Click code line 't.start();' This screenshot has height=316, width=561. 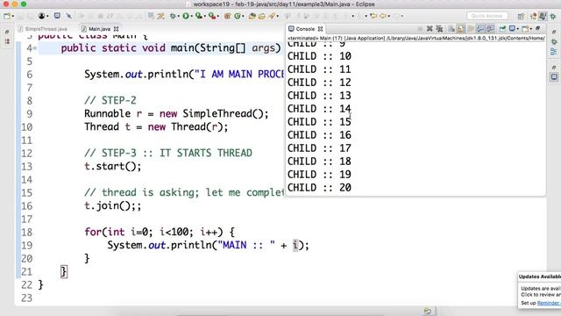[x=113, y=166]
